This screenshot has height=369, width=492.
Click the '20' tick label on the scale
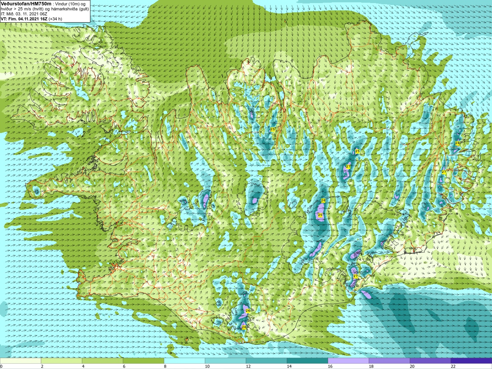pos(412,366)
